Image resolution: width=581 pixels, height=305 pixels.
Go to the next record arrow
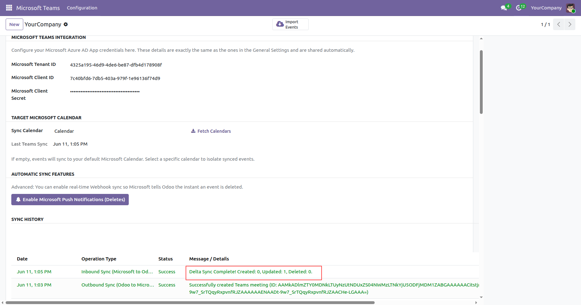[x=570, y=24]
